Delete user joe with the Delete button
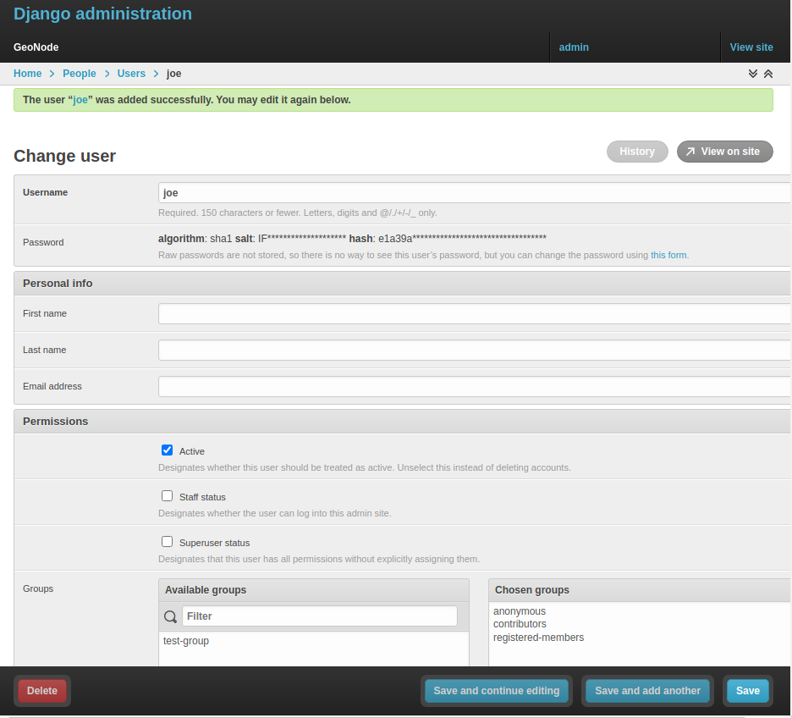Screen dimensions: 792x718 [x=41, y=690]
